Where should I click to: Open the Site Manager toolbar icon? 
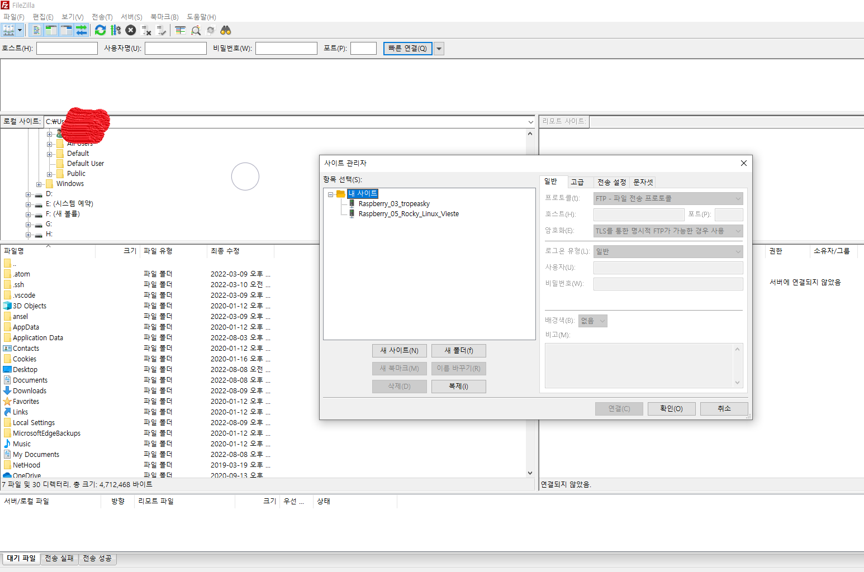click(9, 30)
